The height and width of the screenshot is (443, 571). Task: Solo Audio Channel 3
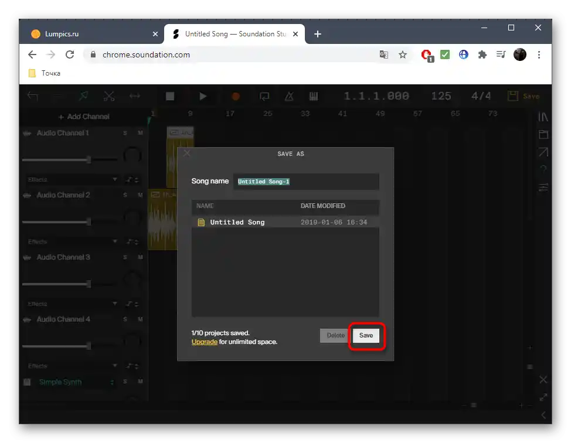coord(125,257)
